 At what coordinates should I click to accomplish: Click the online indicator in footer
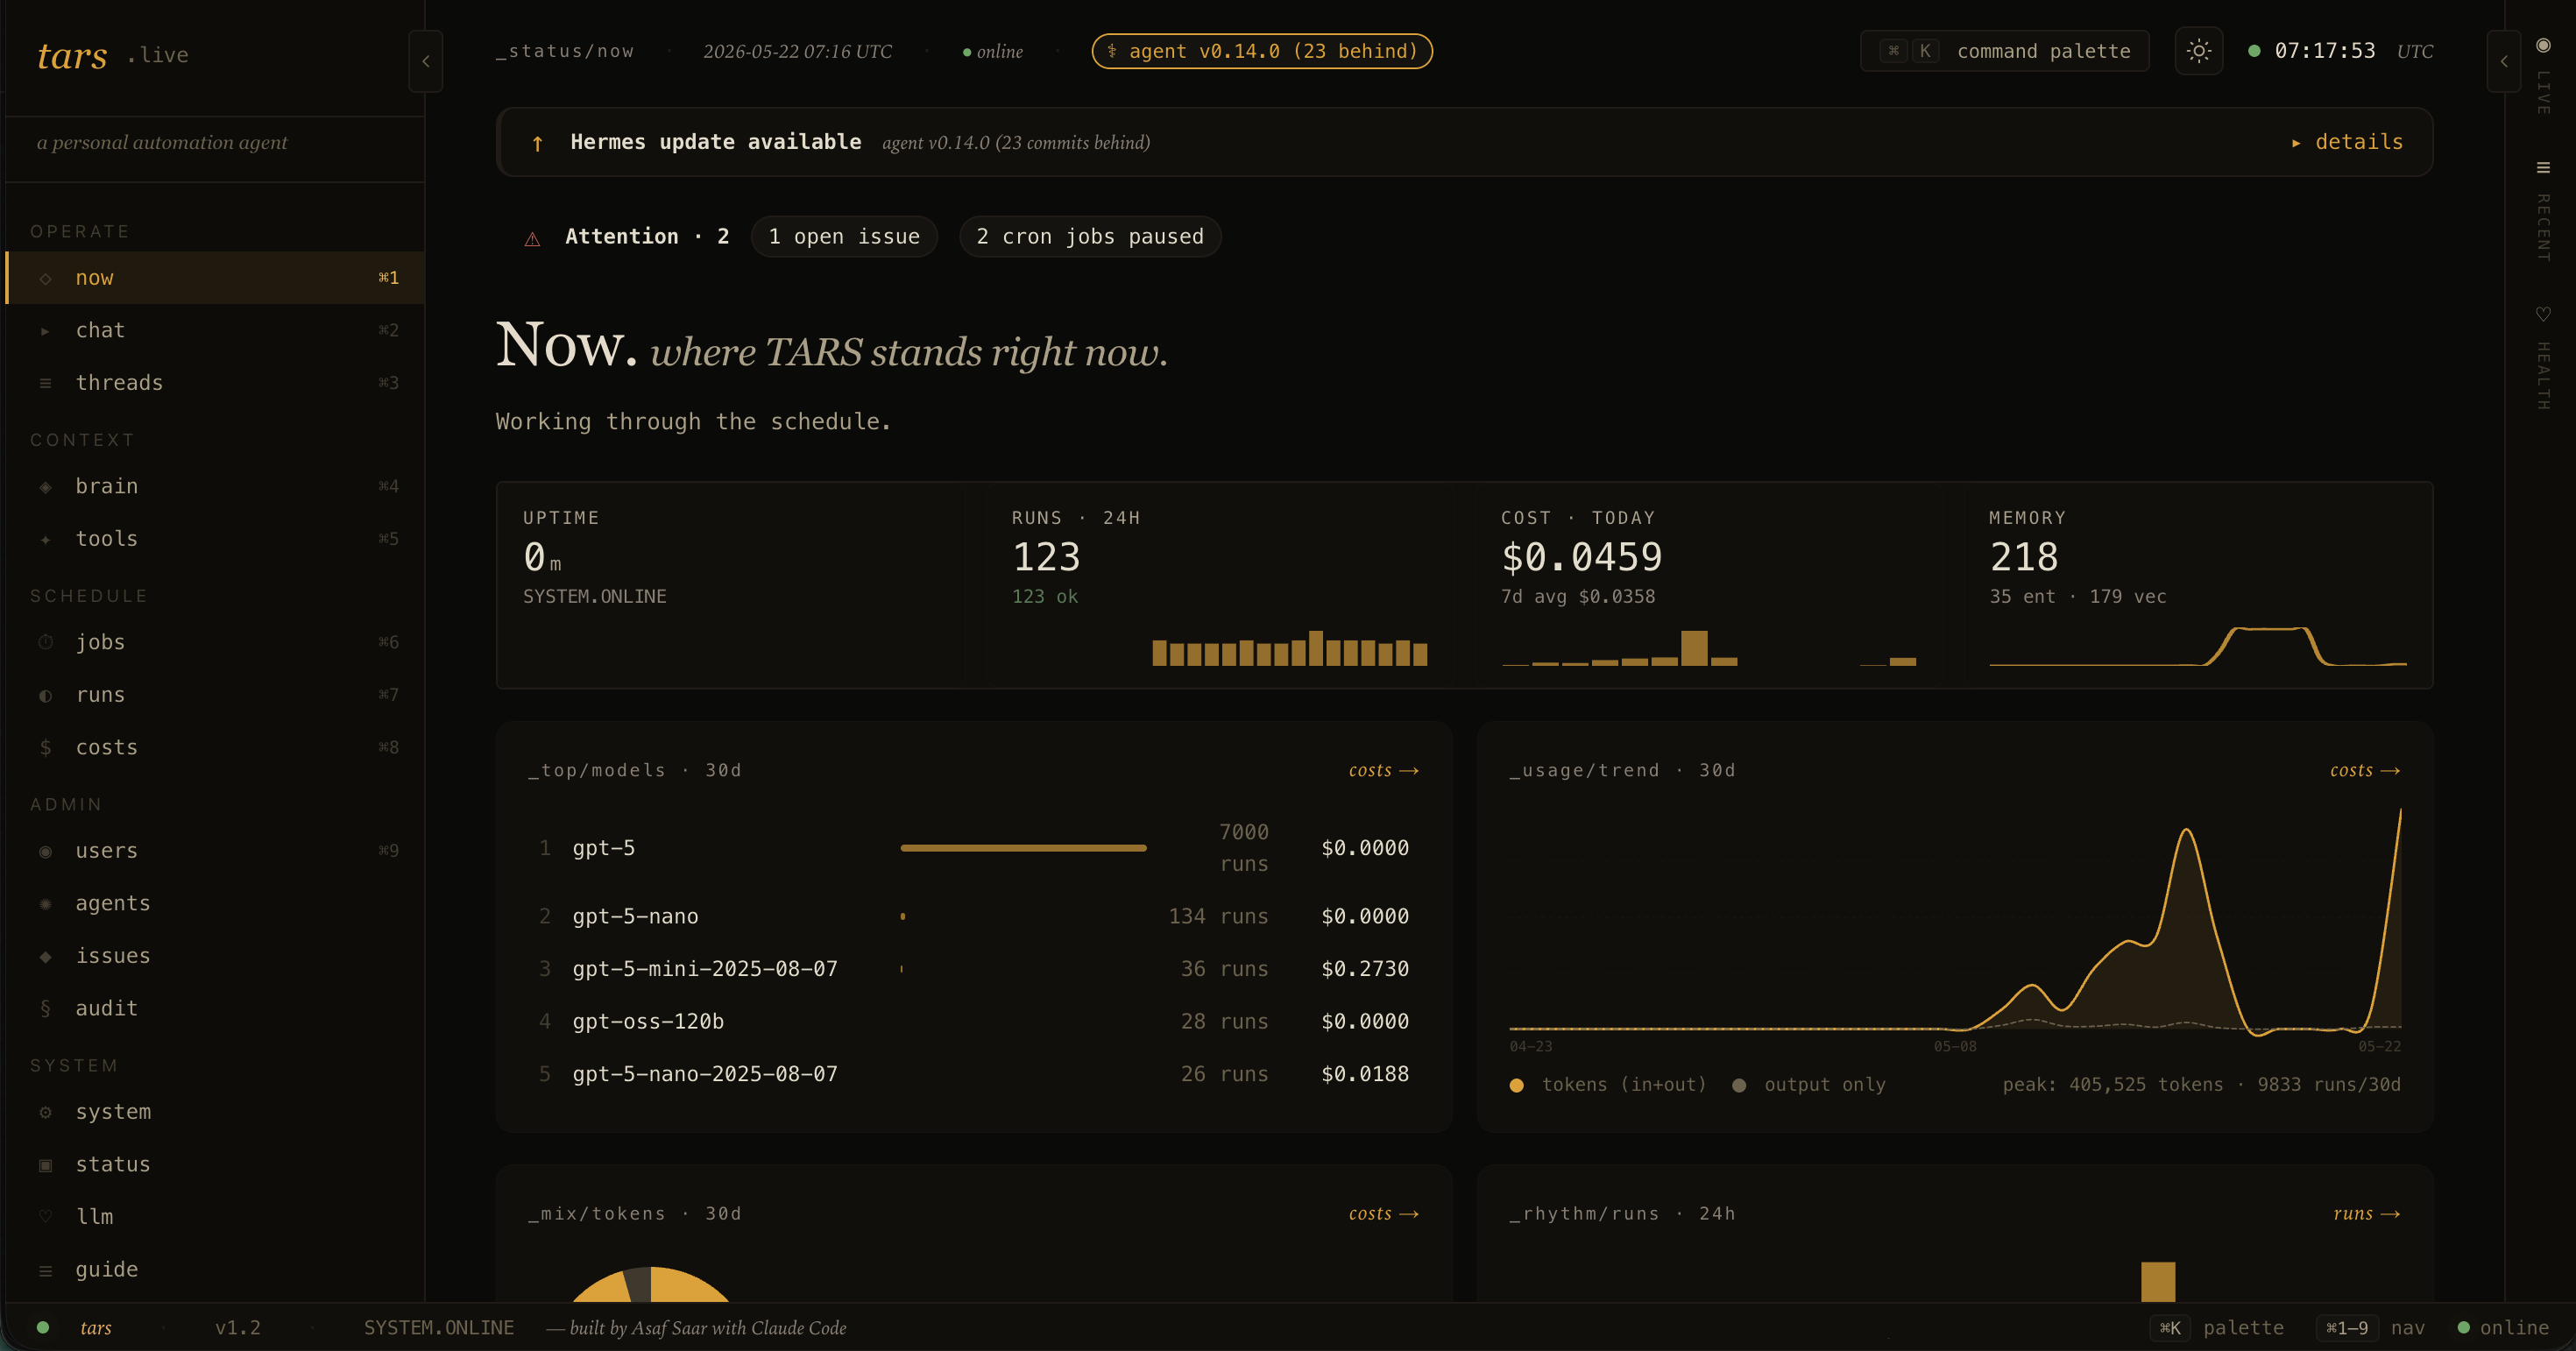(x=2503, y=1328)
